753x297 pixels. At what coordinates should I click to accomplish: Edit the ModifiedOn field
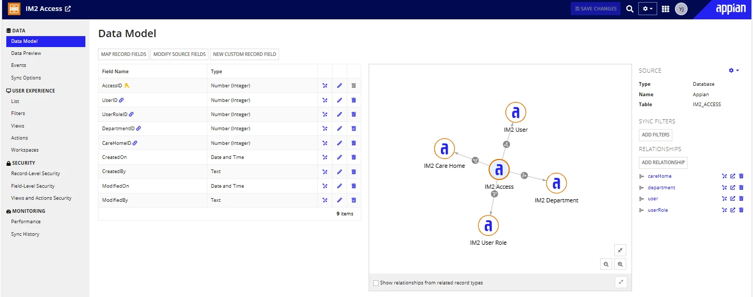pyautogui.click(x=339, y=186)
